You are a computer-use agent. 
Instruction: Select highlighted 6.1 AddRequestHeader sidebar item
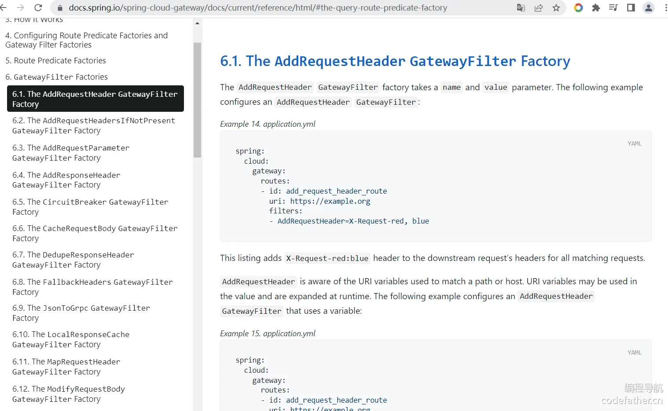pos(95,99)
